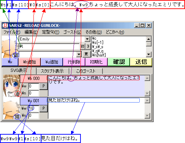The width and height of the screenshot is (185, 143).
Task: Click the \u追加 button
Action: tap(52, 62)
